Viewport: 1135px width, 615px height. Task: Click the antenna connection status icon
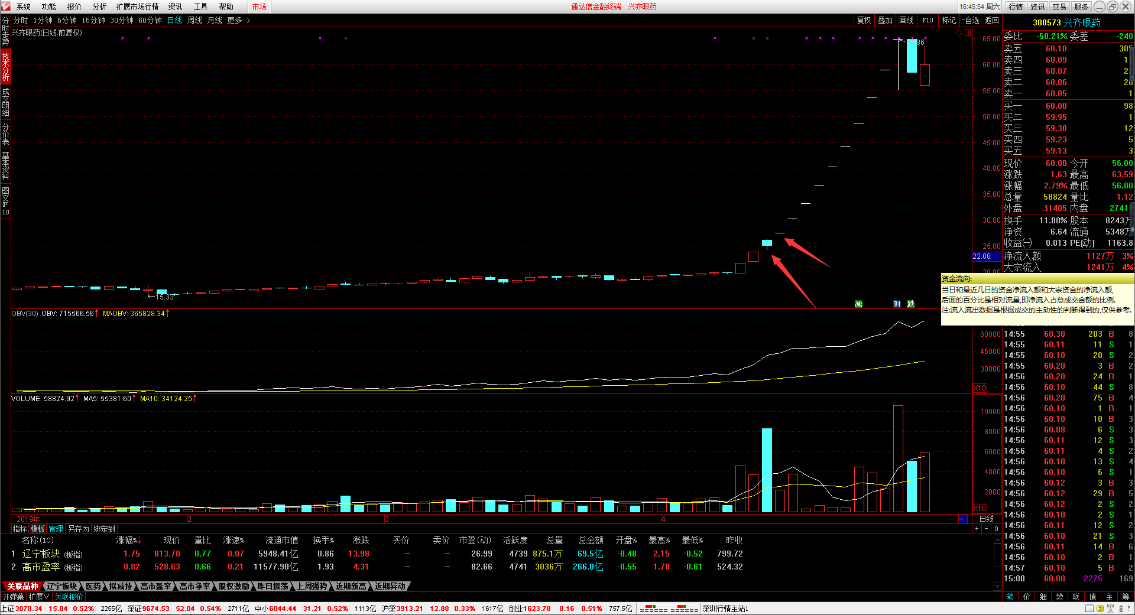1111,609
